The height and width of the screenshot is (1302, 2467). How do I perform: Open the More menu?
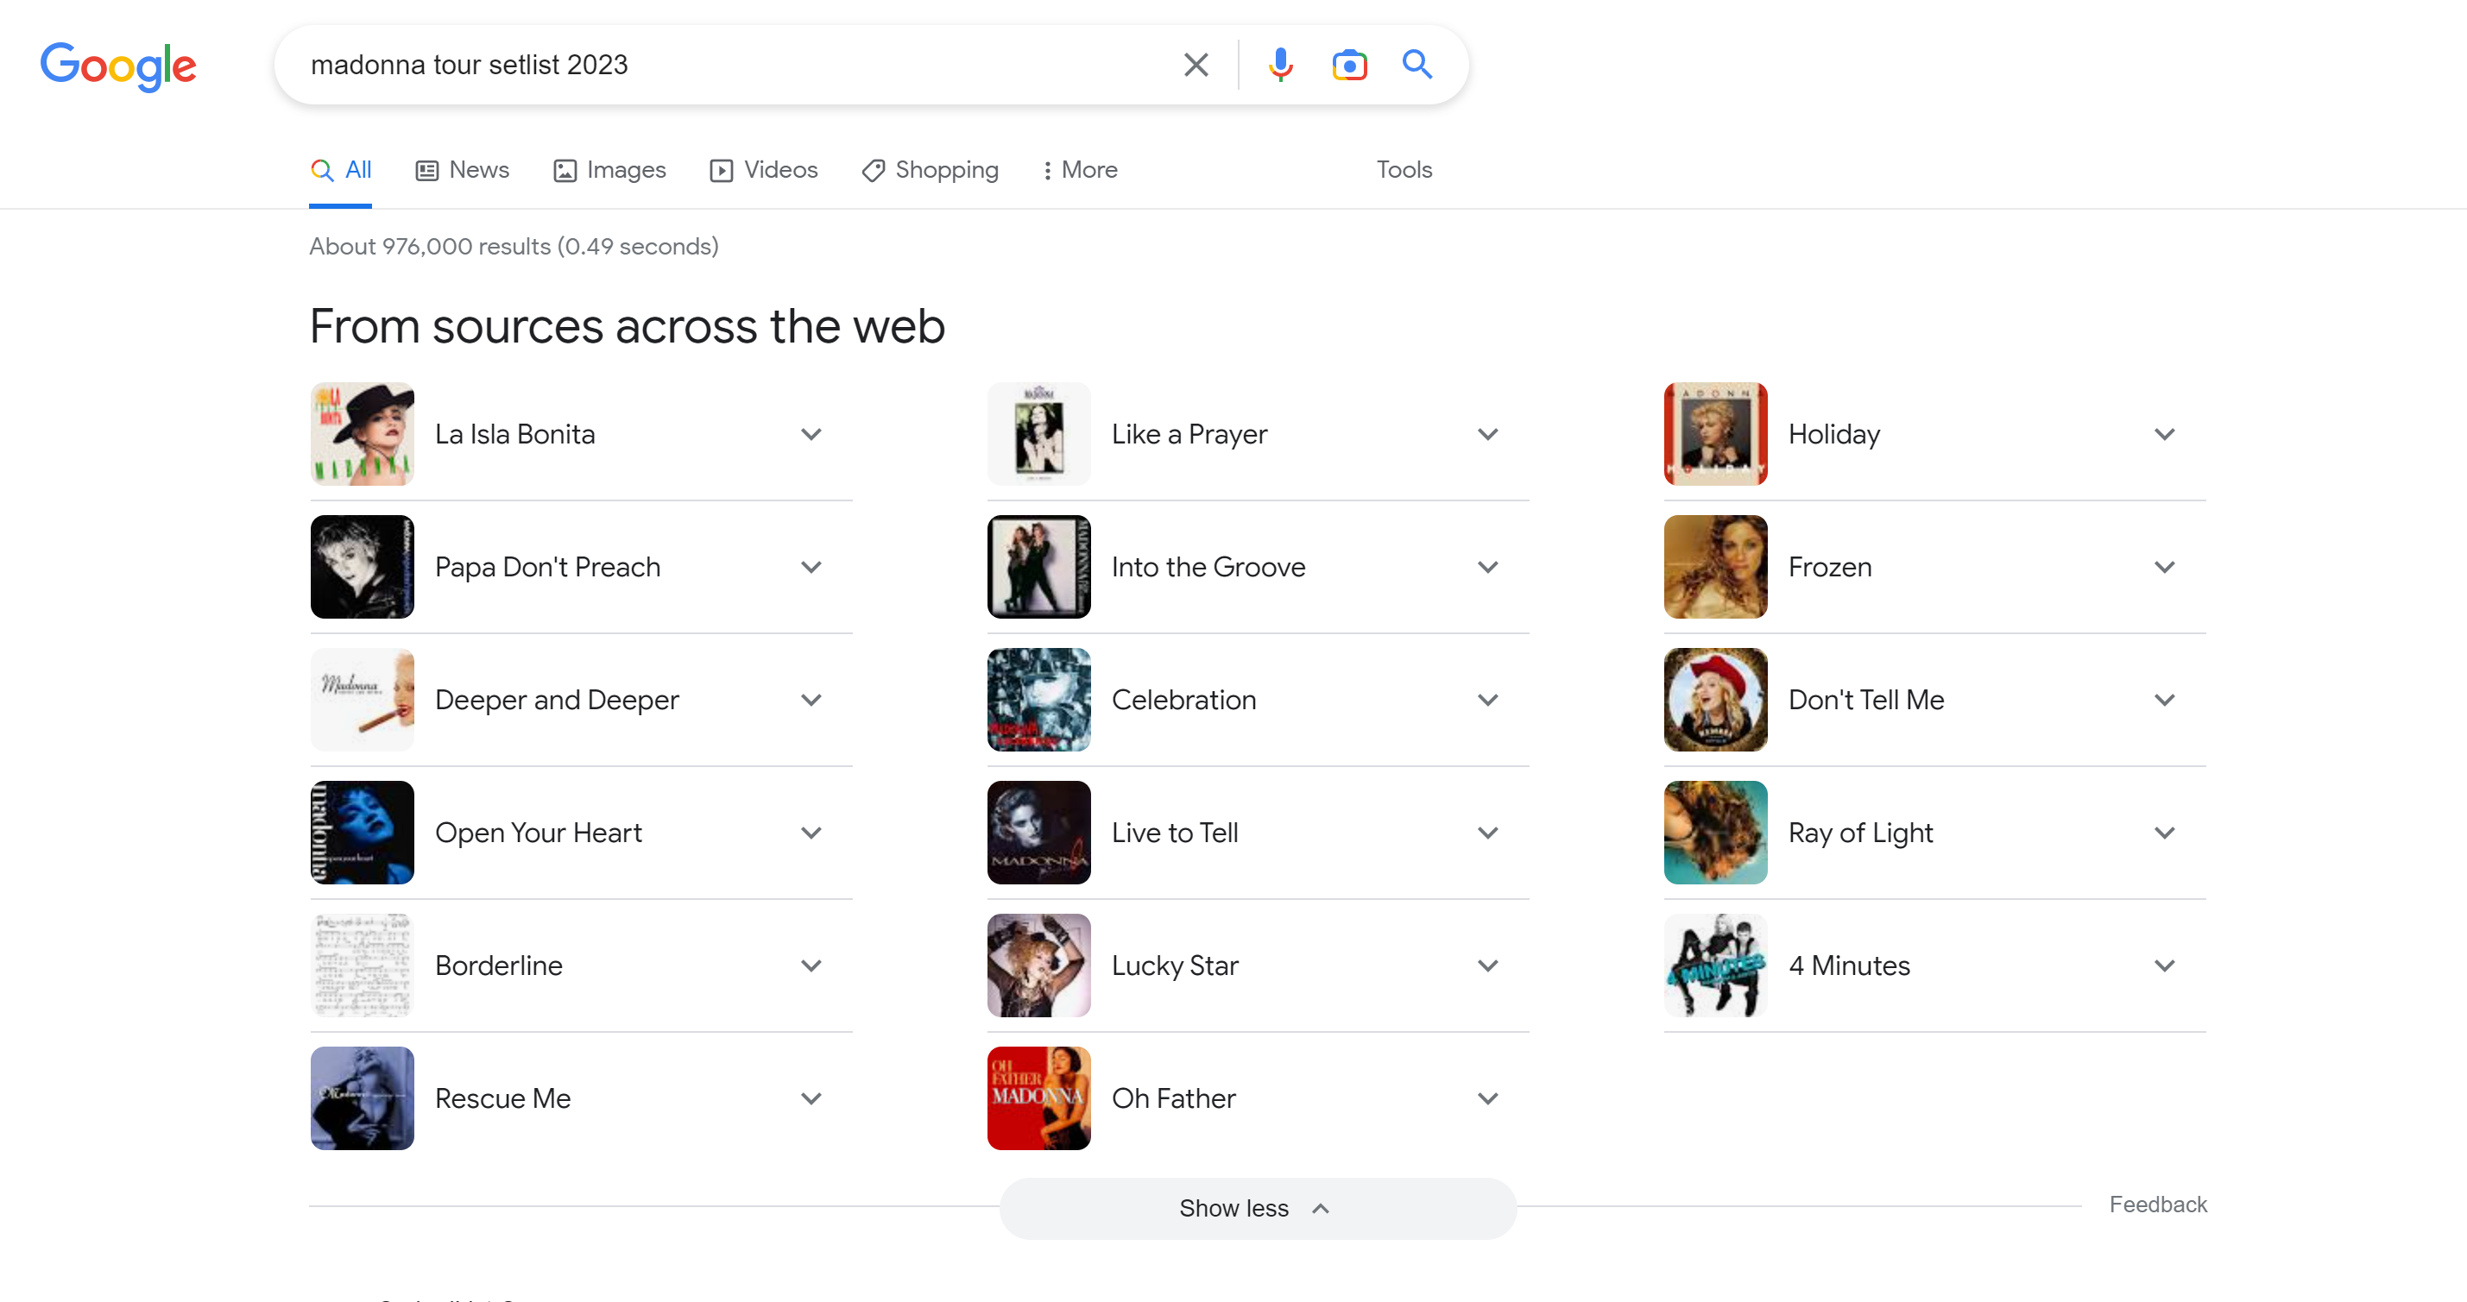pyautogui.click(x=1080, y=171)
